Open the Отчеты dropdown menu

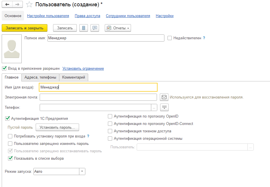(x=118, y=28)
